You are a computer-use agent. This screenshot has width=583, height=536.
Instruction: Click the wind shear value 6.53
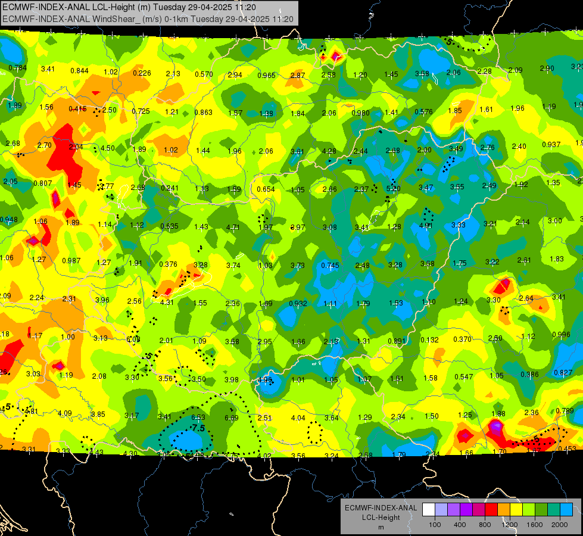198,417
